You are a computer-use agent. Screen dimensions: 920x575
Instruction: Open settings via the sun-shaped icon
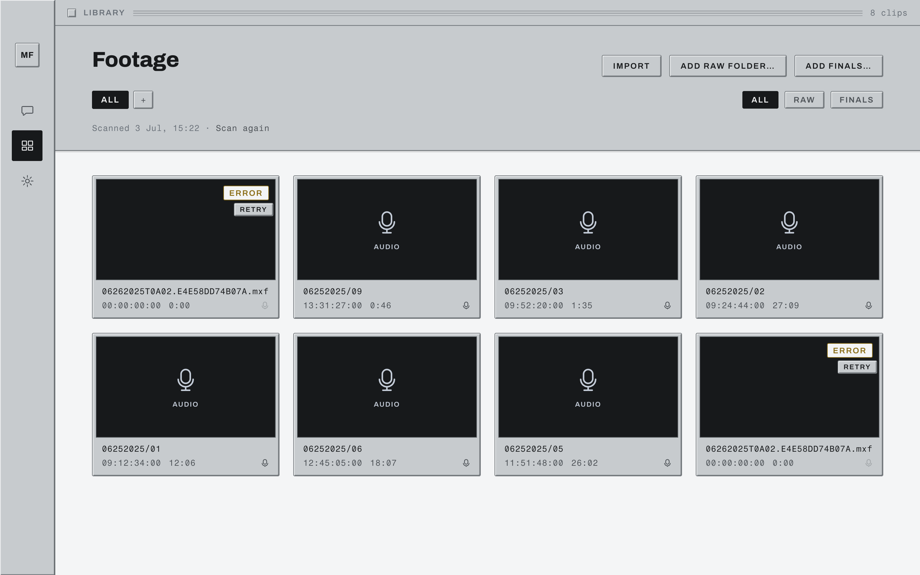click(x=27, y=181)
